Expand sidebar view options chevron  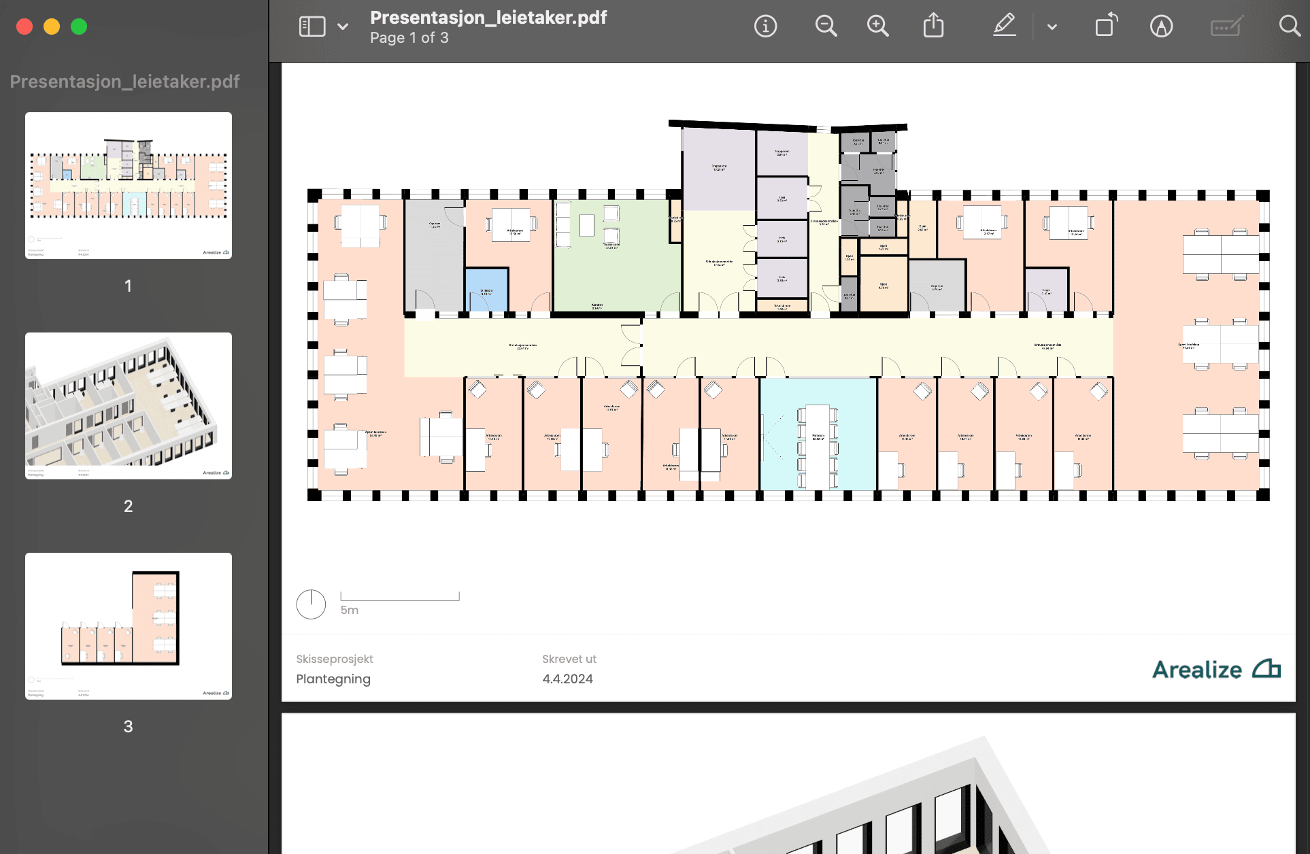tap(343, 27)
